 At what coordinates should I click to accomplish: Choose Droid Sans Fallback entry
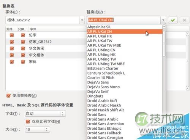(125, 133)
